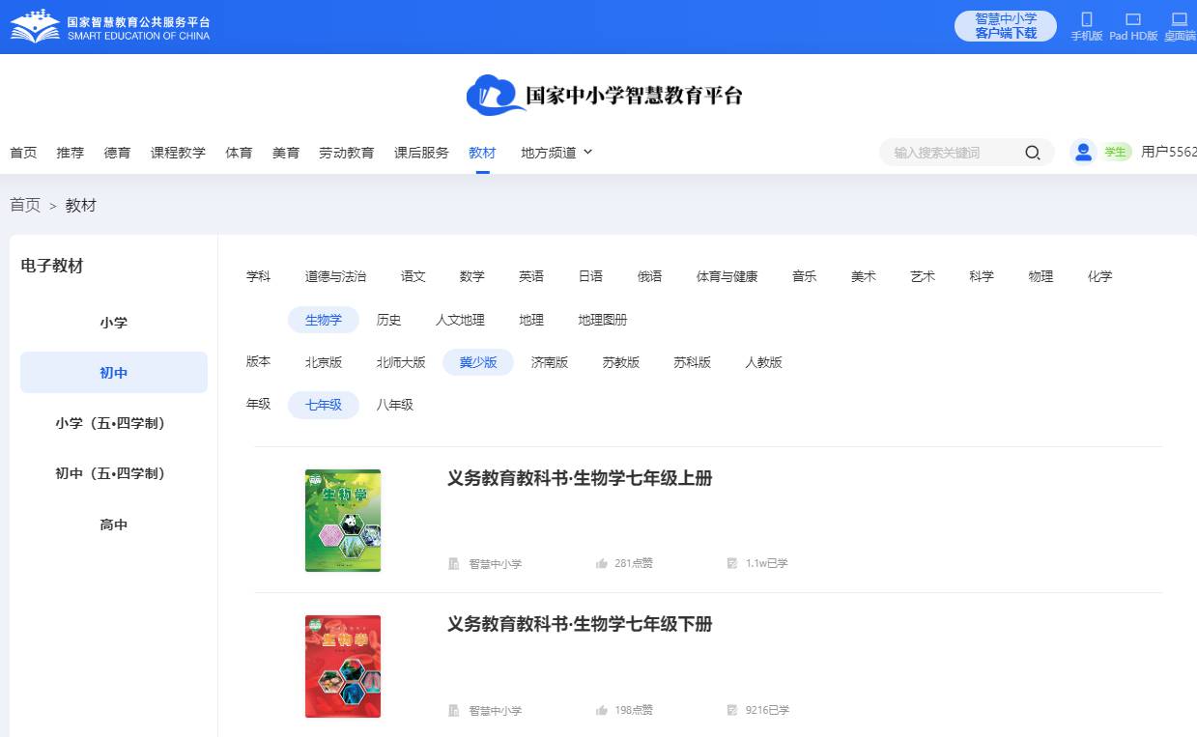The height and width of the screenshot is (737, 1197).
Task: Select 小学（五•四学制） in sidebar
Action: (x=114, y=423)
